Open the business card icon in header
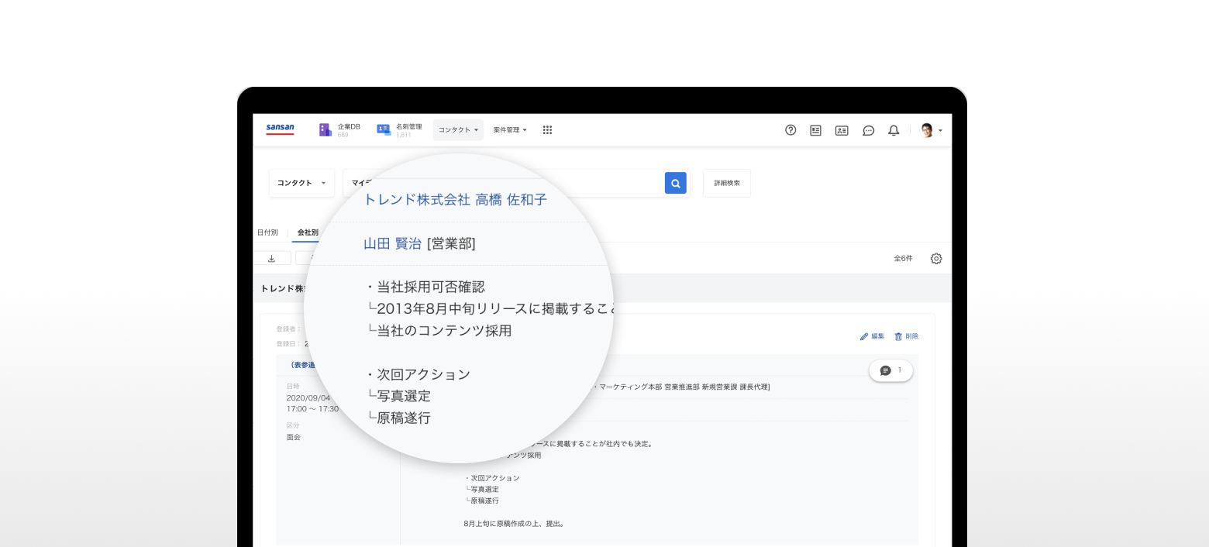 [842, 130]
